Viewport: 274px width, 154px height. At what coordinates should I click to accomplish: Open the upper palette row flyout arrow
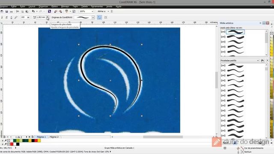point(3,140)
